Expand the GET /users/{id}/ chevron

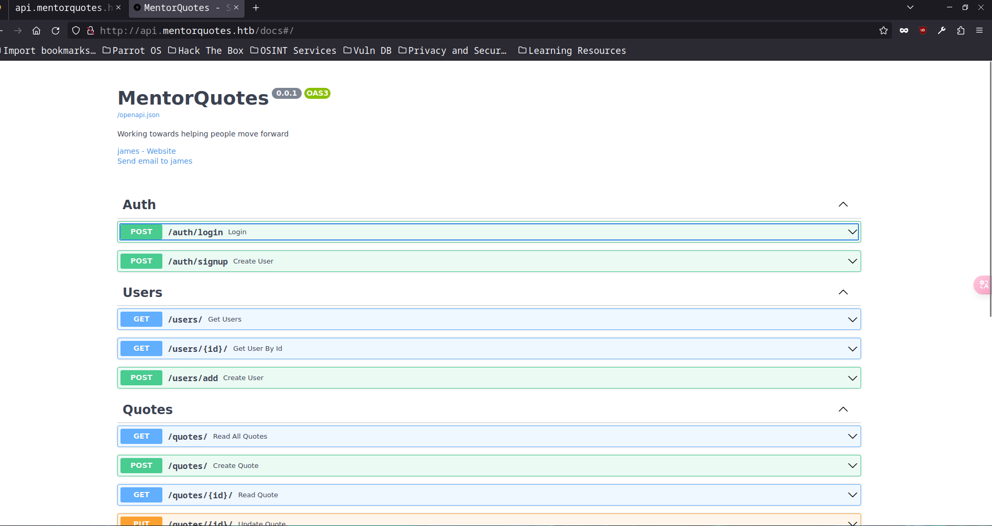pyautogui.click(x=853, y=349)
